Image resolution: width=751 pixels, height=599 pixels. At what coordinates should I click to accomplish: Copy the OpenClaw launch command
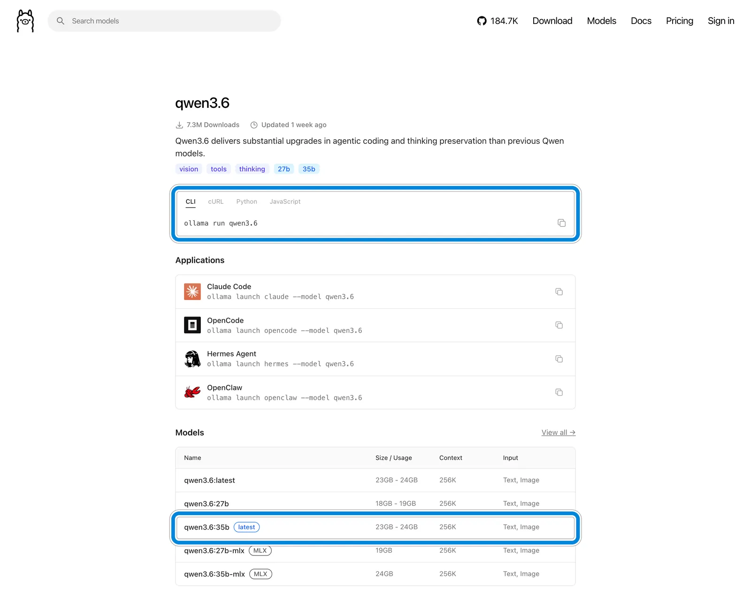[x=559, y=392]
